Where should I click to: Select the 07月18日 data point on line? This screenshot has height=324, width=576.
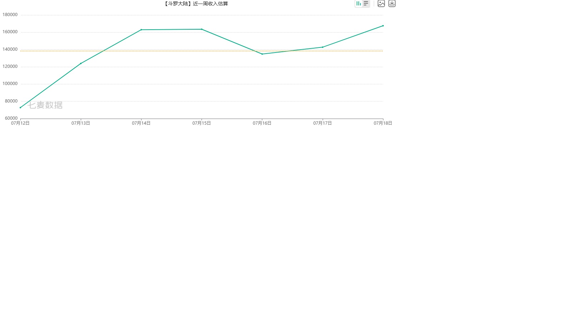point(383,26)
